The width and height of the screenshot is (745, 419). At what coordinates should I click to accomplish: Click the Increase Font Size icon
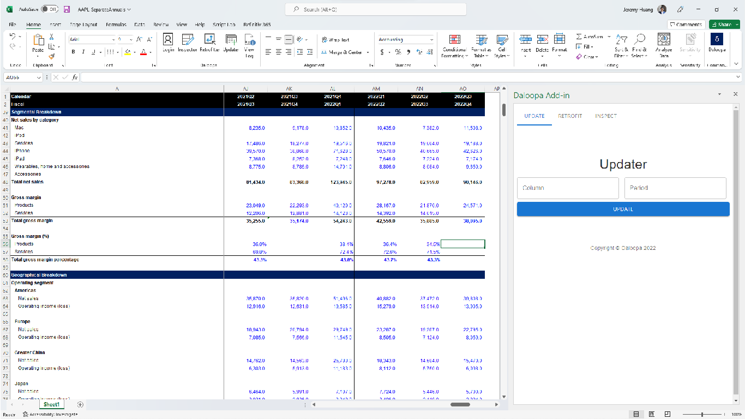[x=139, y=39]
